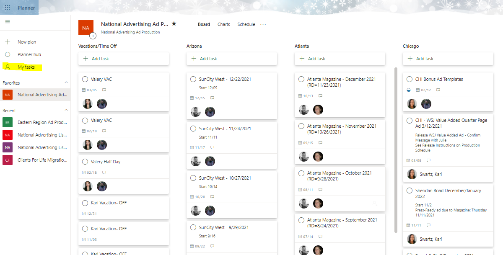Complete the SunCity West 12/22/2021 task
Viewport: 503px width, 255px height.
[193, 79]
